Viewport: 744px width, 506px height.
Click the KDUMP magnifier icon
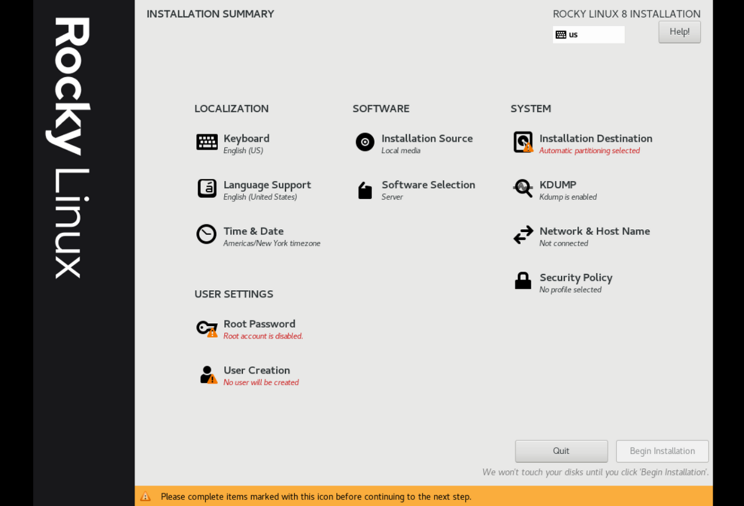523,188
